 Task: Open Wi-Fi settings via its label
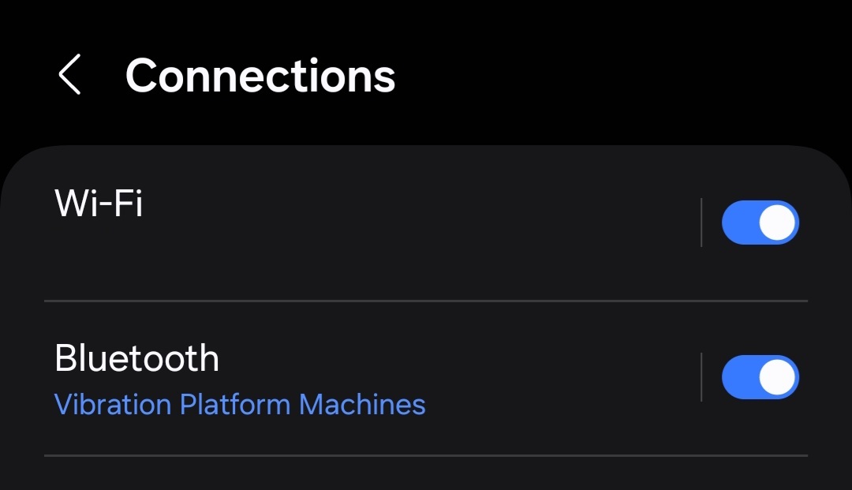coord(99,204)
